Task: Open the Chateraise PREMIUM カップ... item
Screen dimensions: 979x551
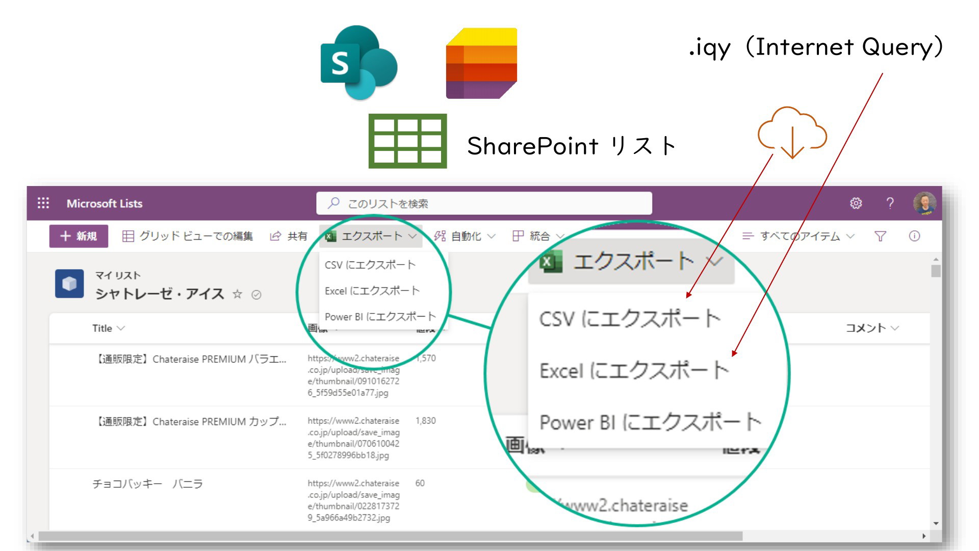Action: pos(190,422)
